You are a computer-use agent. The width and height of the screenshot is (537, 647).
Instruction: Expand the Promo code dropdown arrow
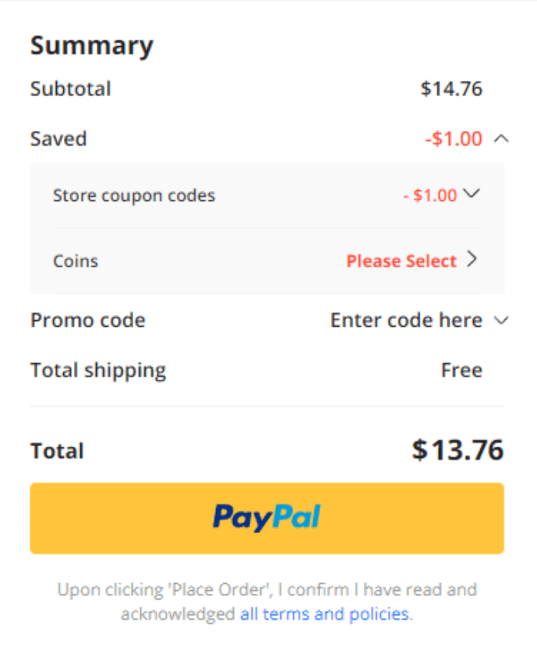click(502, 320)
